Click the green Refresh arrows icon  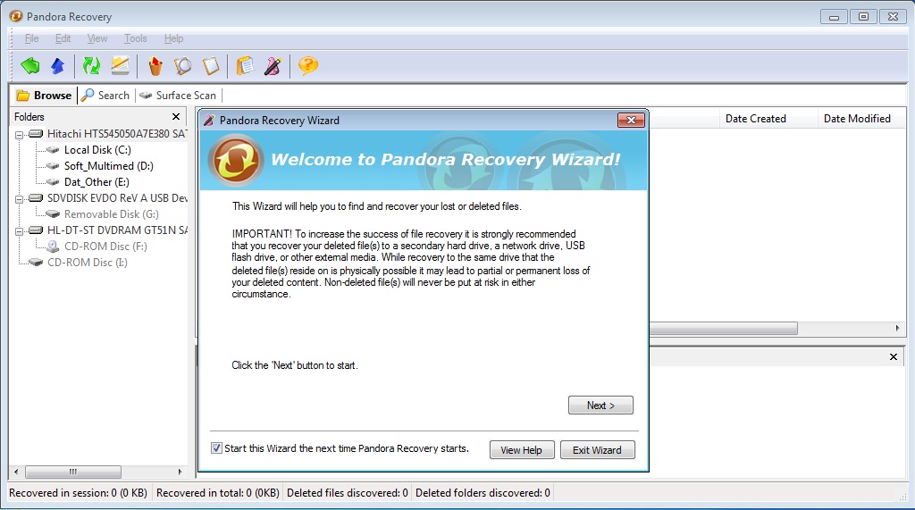point(91,66)
